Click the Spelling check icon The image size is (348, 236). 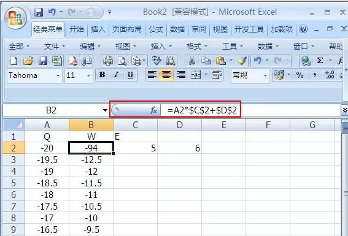pos(157,61)
